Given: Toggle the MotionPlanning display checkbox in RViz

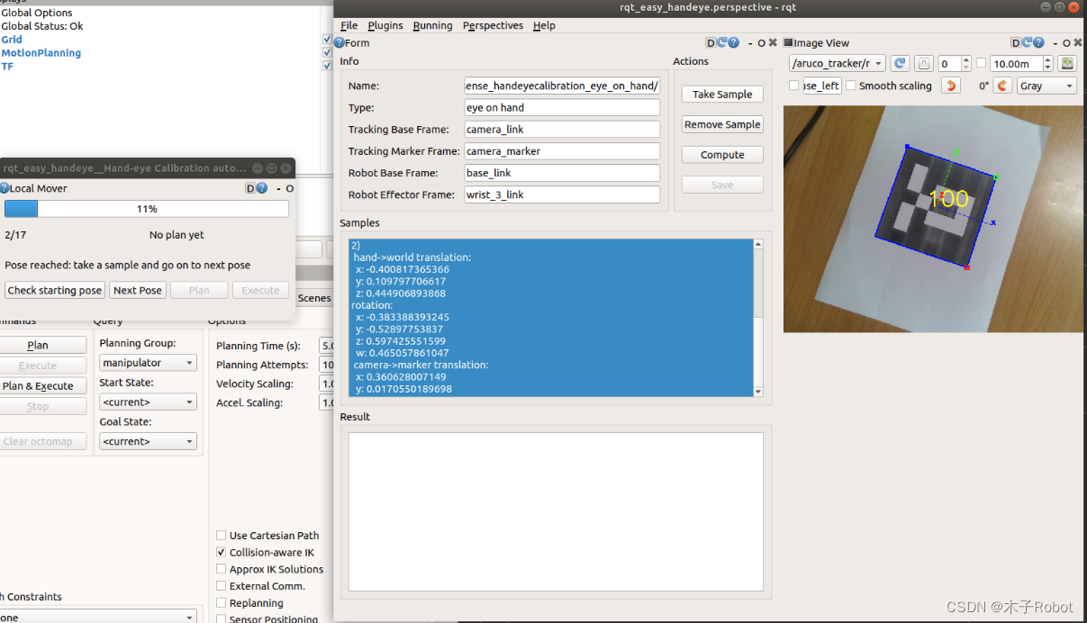Looking at the screenshot, I should 327,52.
